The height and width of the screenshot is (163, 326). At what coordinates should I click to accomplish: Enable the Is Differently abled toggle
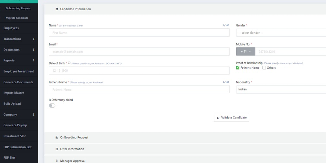(x=52, y=106)
